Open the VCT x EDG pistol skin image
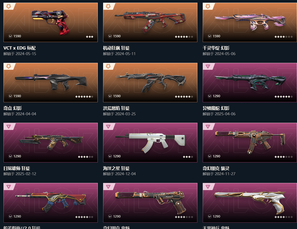Screen dimensions: 297x229 (x=50, y=22)
